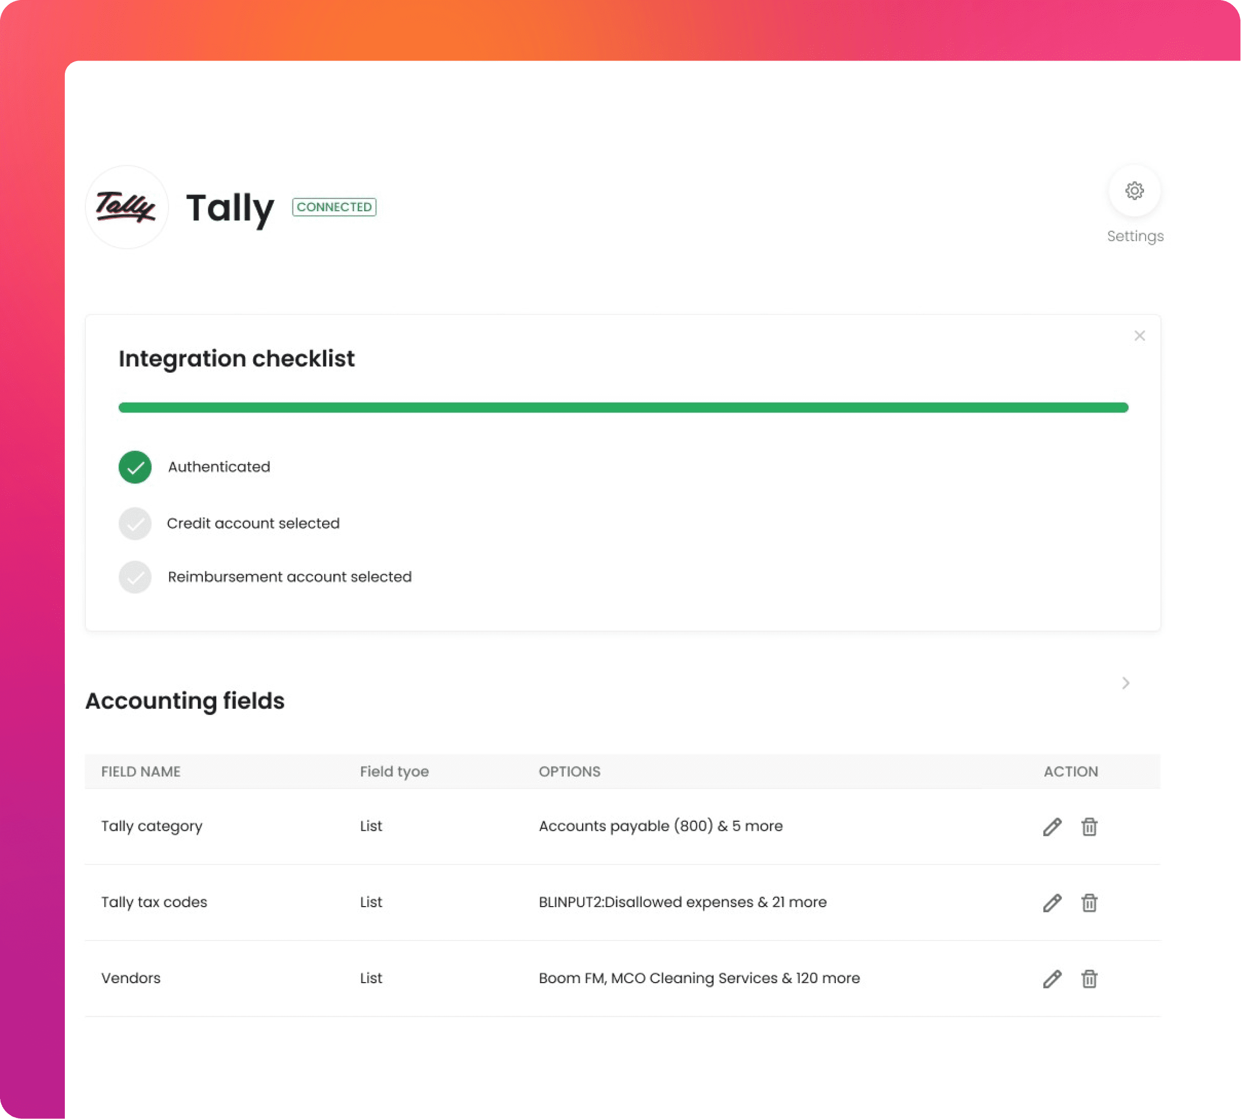Select the OPTIONS column header
Screen dimensions: 1241x1119
click(x=569, y=772)
